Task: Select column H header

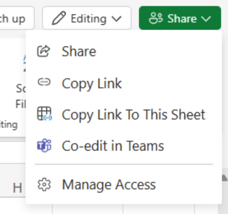Action: point(17,187)
